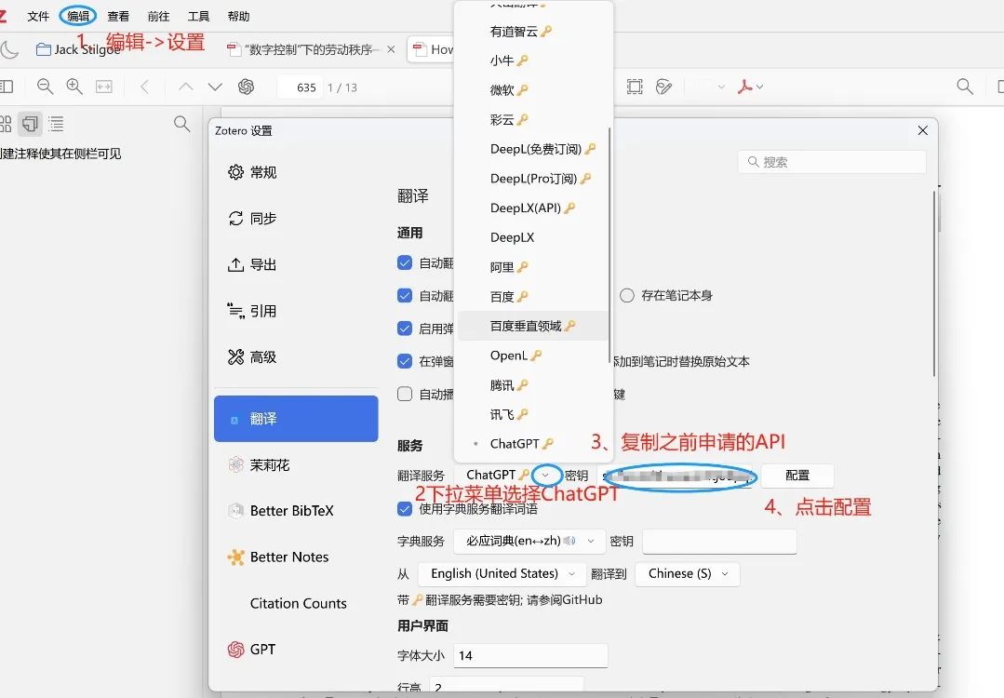Screen dimensions: 1004x698
Task: Choose DeepL(Pro订阅) service
Action: pyautogui.click(x=532, y=179)
